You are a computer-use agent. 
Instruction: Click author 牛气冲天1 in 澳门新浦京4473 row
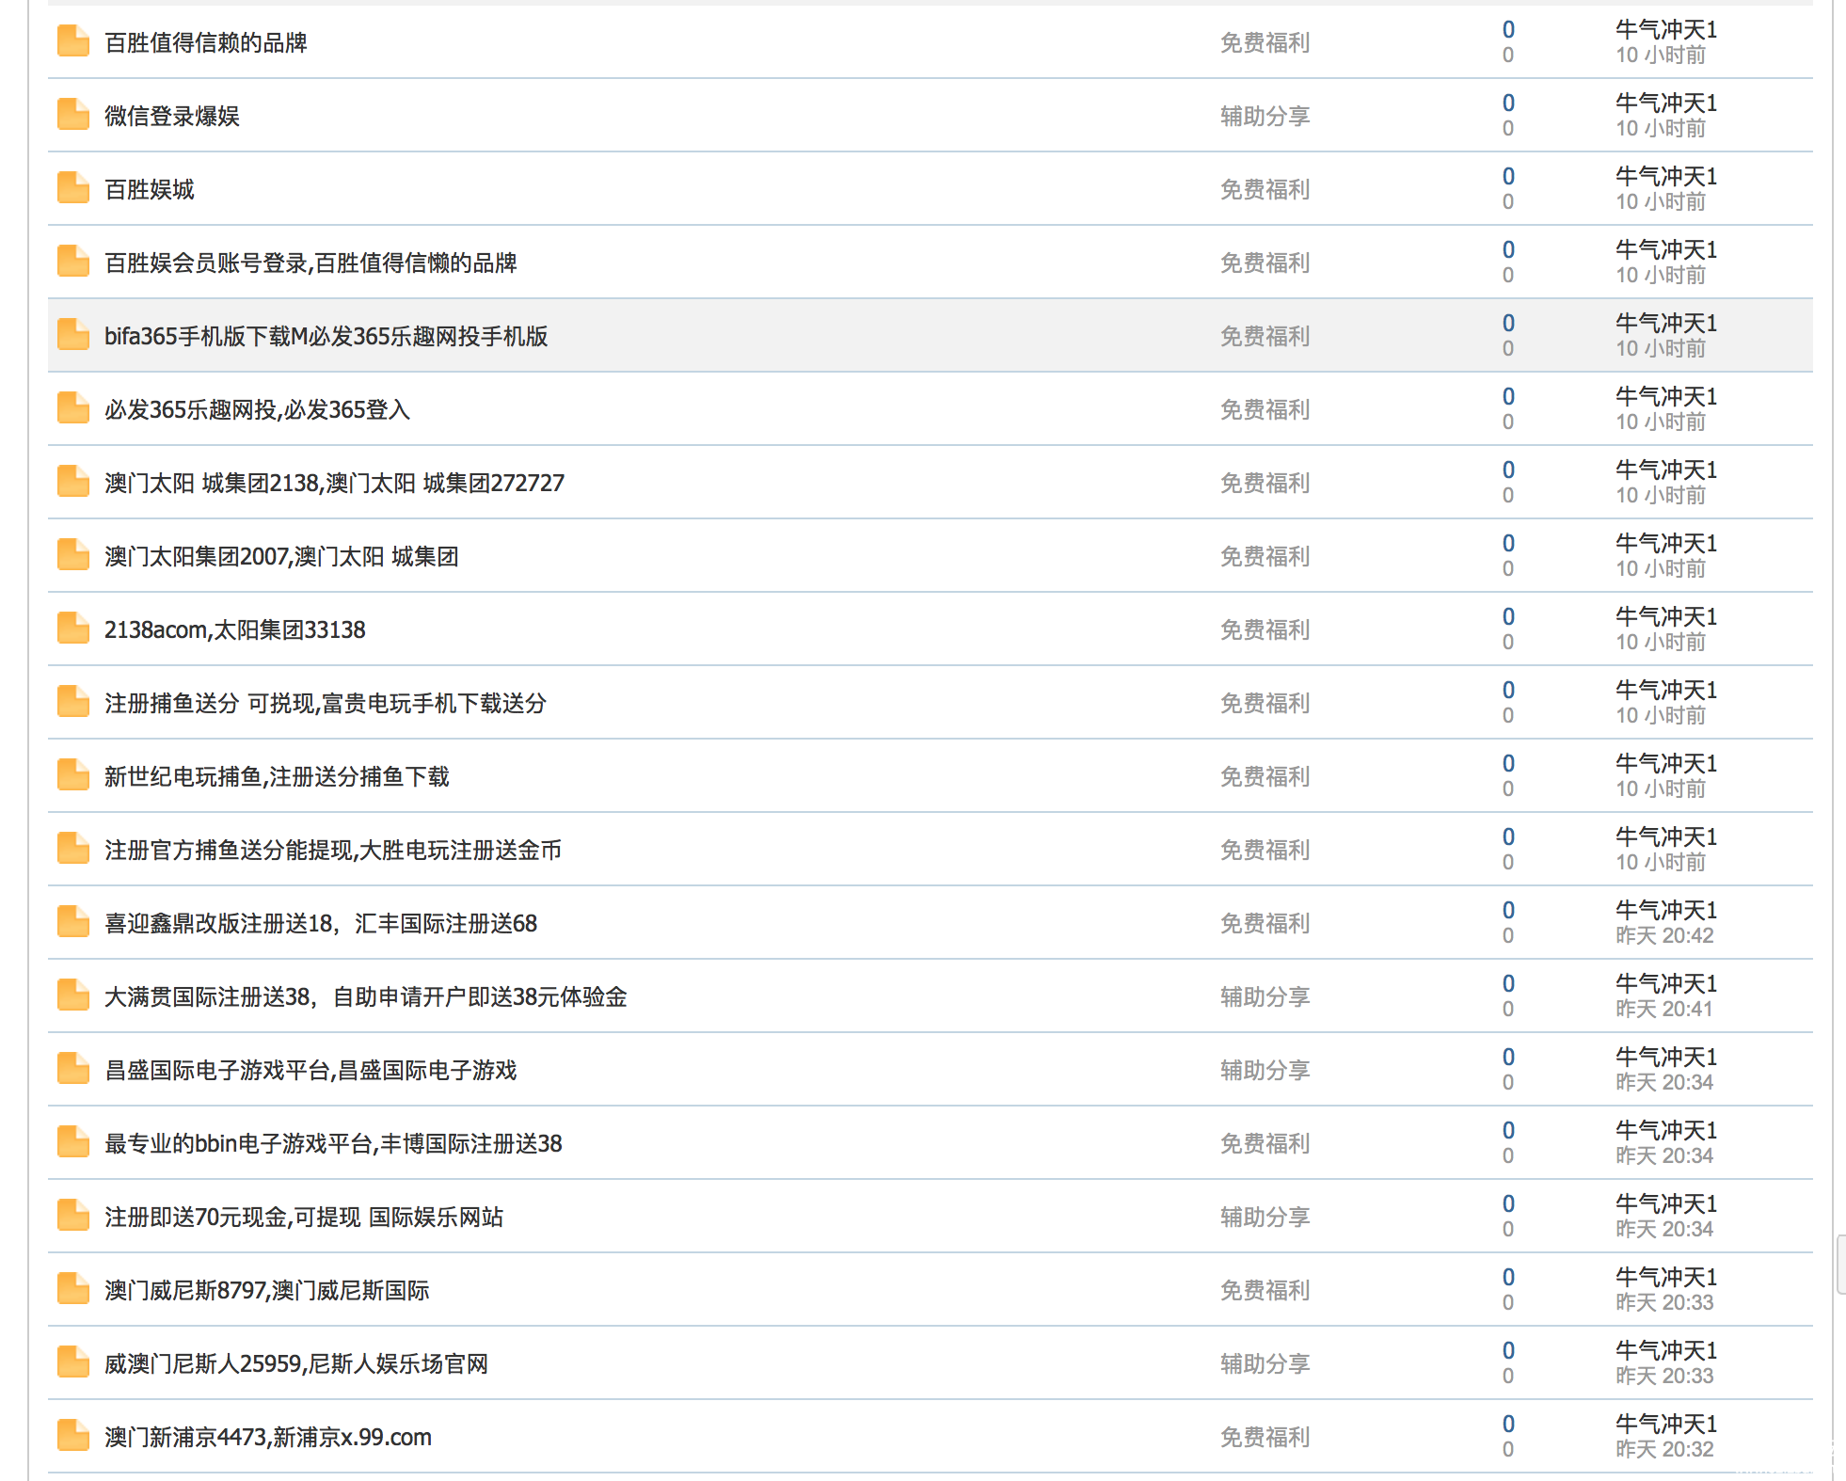pyautogui.click(x=1666, y=1424)
